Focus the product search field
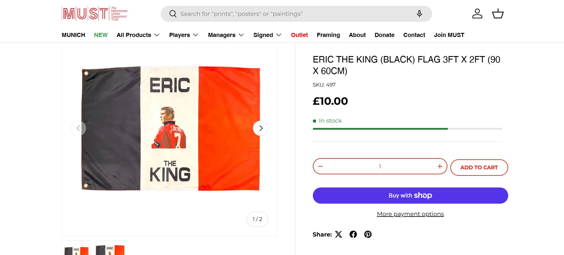 294,14
